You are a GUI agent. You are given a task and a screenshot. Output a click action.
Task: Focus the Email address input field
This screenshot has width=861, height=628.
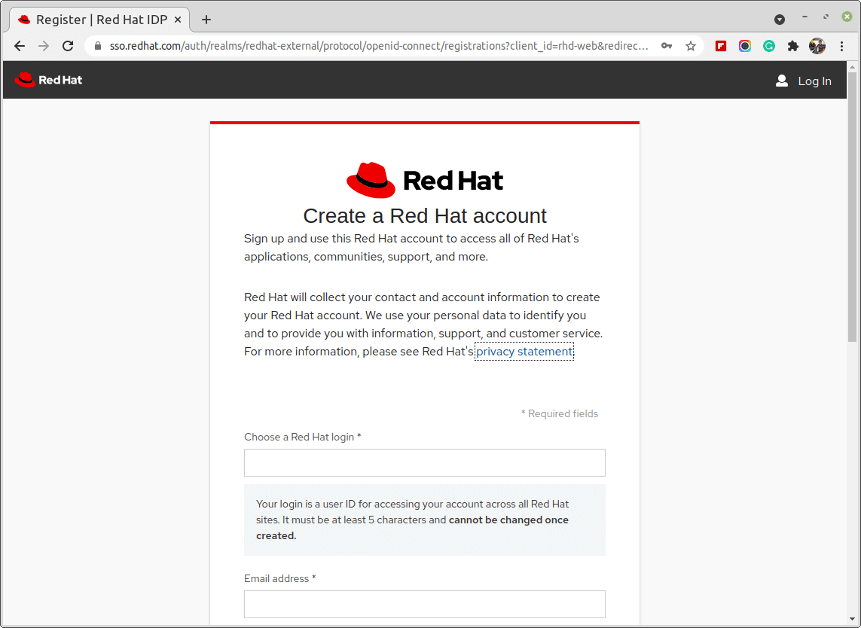point(424,605)
